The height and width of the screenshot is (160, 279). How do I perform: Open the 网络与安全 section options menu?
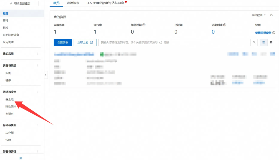(38, 92)
